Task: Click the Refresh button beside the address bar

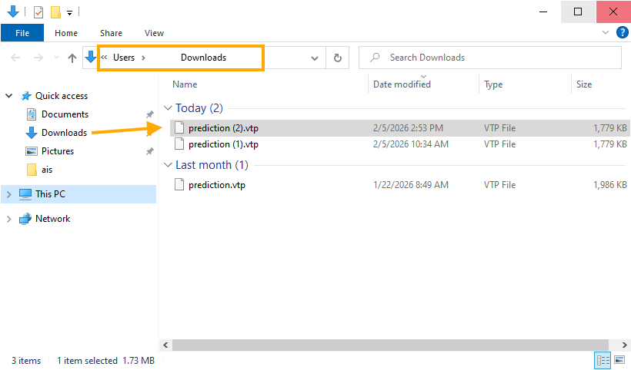Action: point(337,58)
